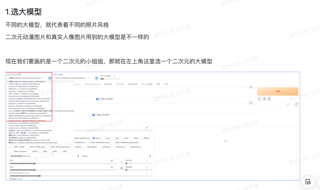Screen dimensions: 320x190
Task: Open the WD 1.4 标签器 tab
Action: click(x=147, y=84)
